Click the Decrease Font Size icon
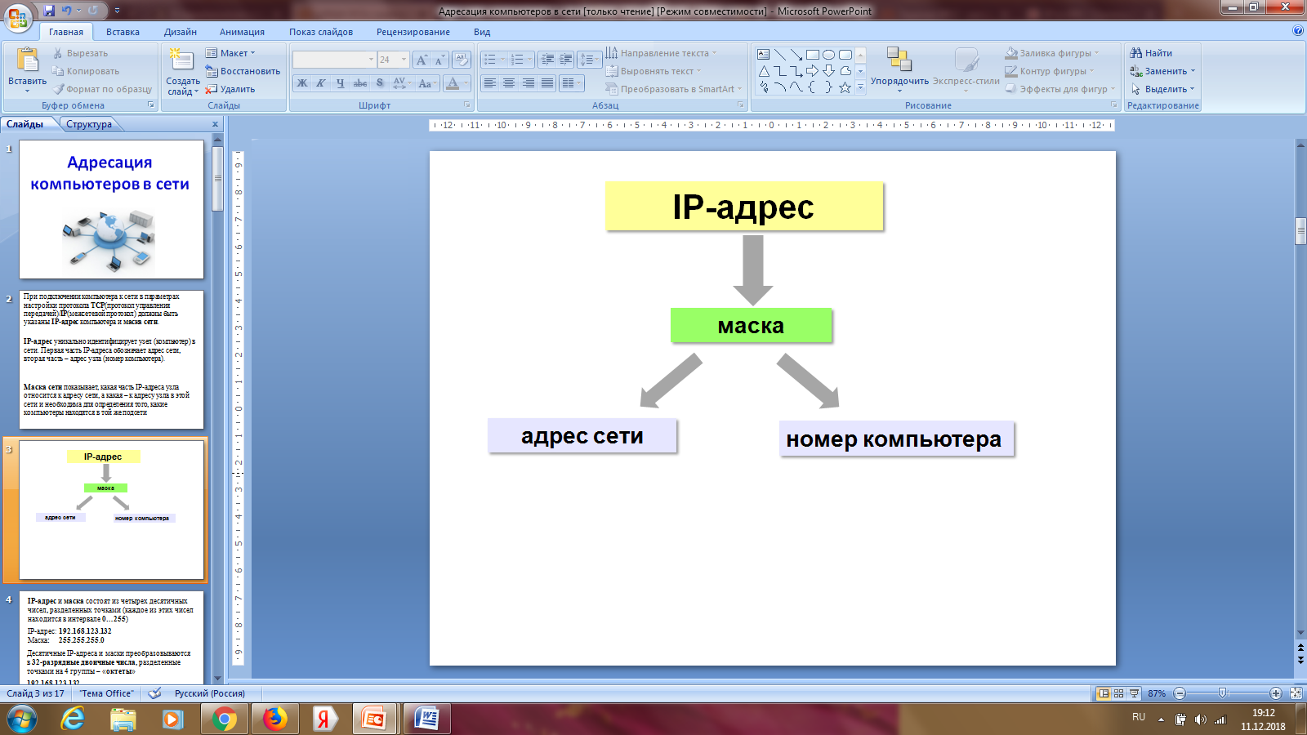Screen dimensions: 1307x735 tap(439, 60)
